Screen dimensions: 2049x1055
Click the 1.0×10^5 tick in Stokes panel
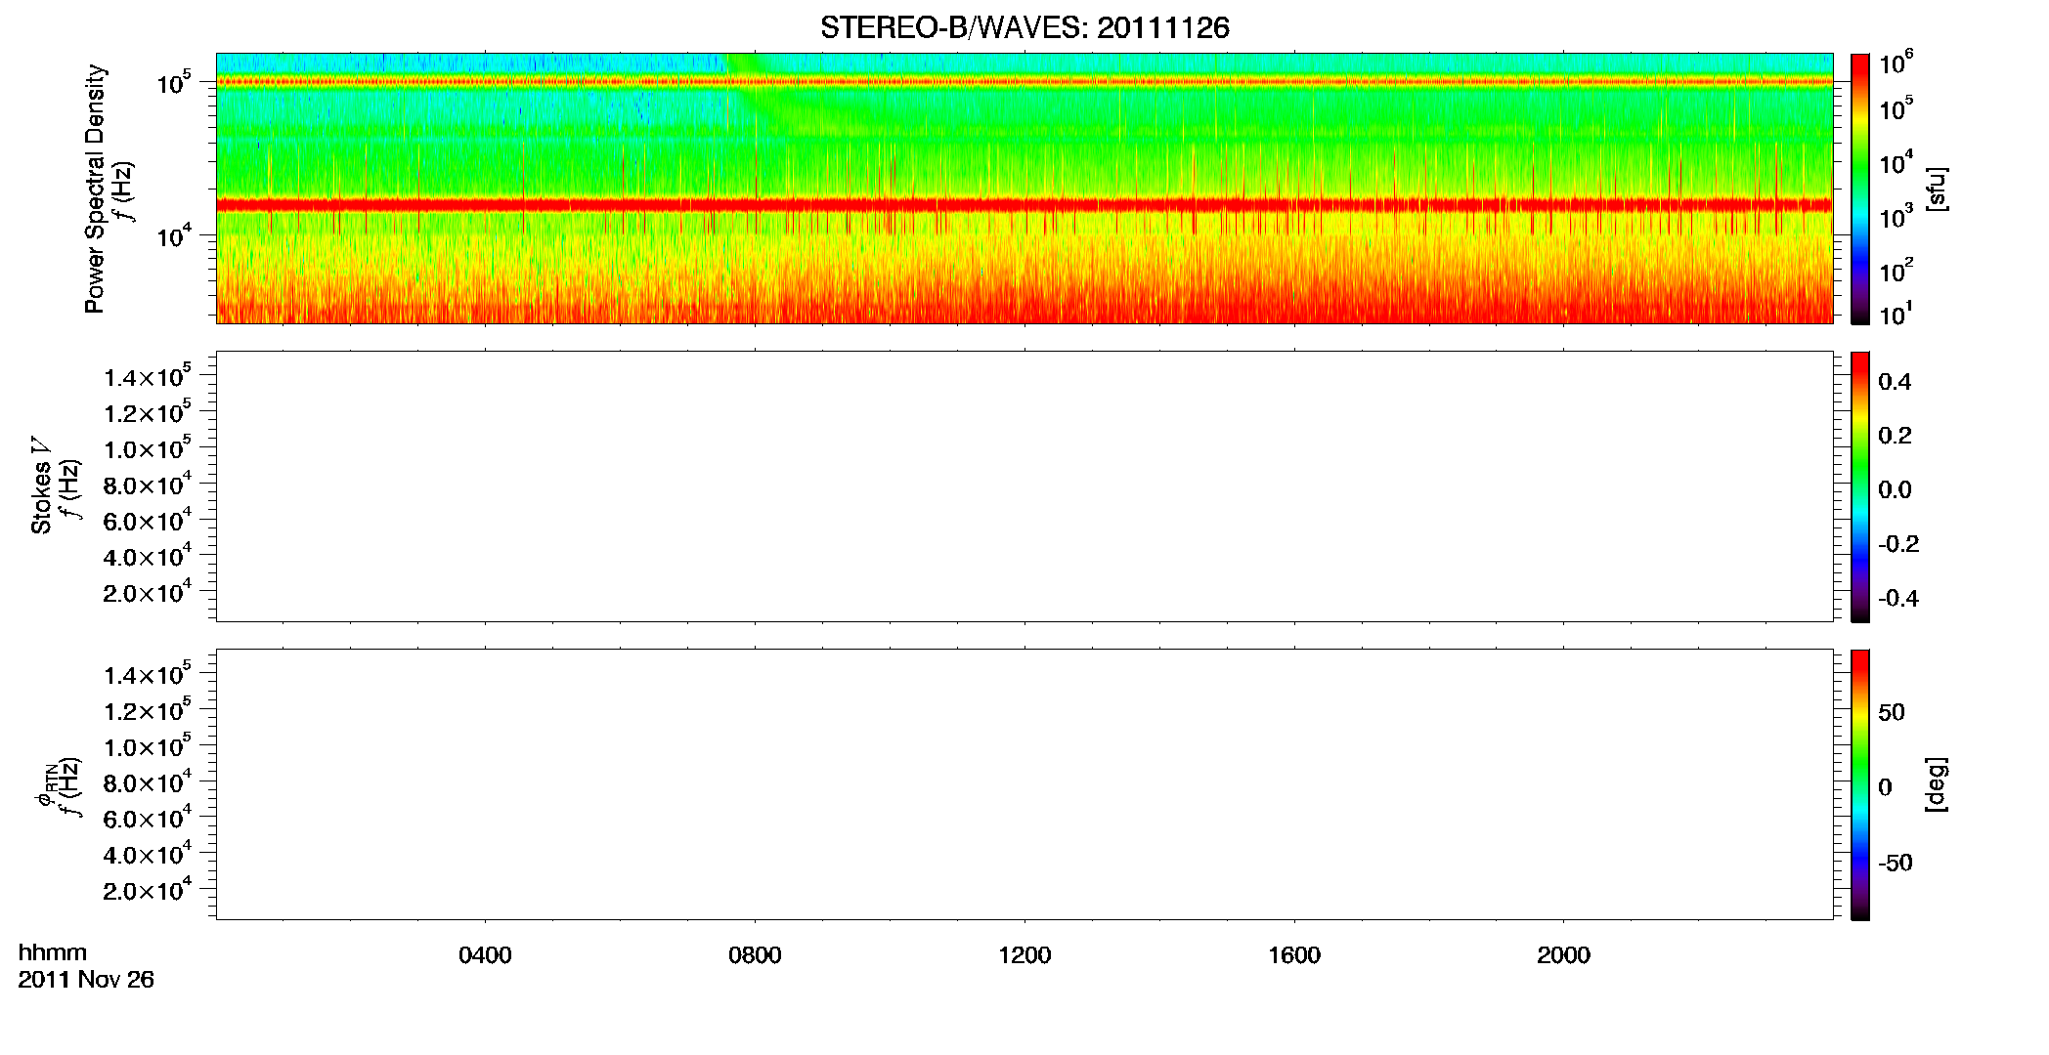click(x=148, y=447)
